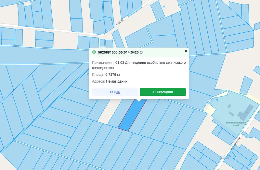
Task: Close the parcel info popup
Action: (186, 51)
